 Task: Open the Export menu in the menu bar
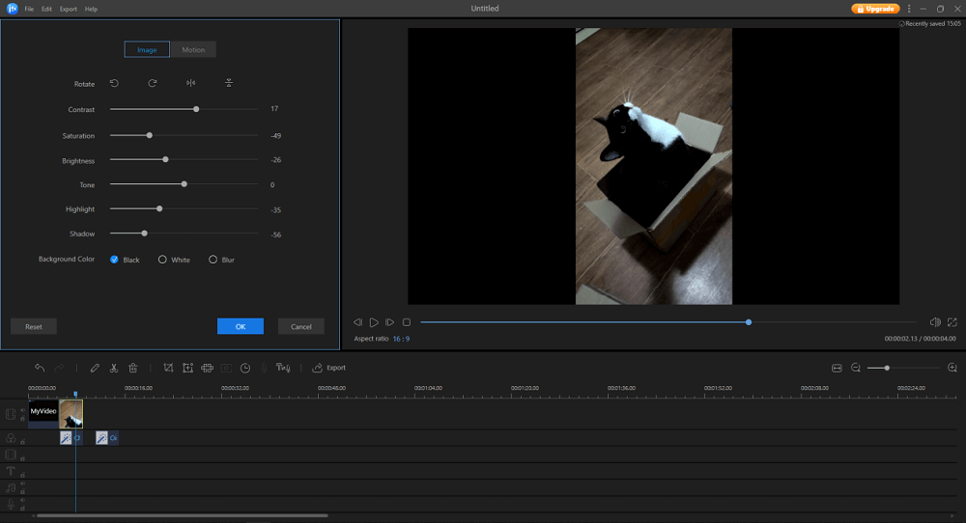coord(69,9)
